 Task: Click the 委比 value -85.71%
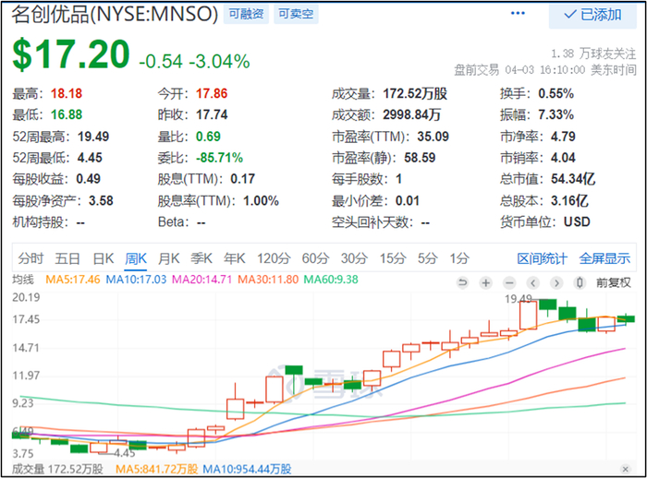click(x=220, y=158)
